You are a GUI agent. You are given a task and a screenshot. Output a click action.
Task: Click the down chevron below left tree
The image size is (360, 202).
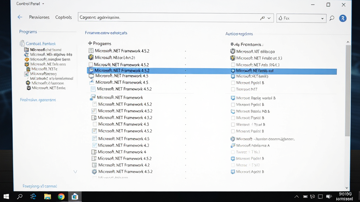coord(75,171)
